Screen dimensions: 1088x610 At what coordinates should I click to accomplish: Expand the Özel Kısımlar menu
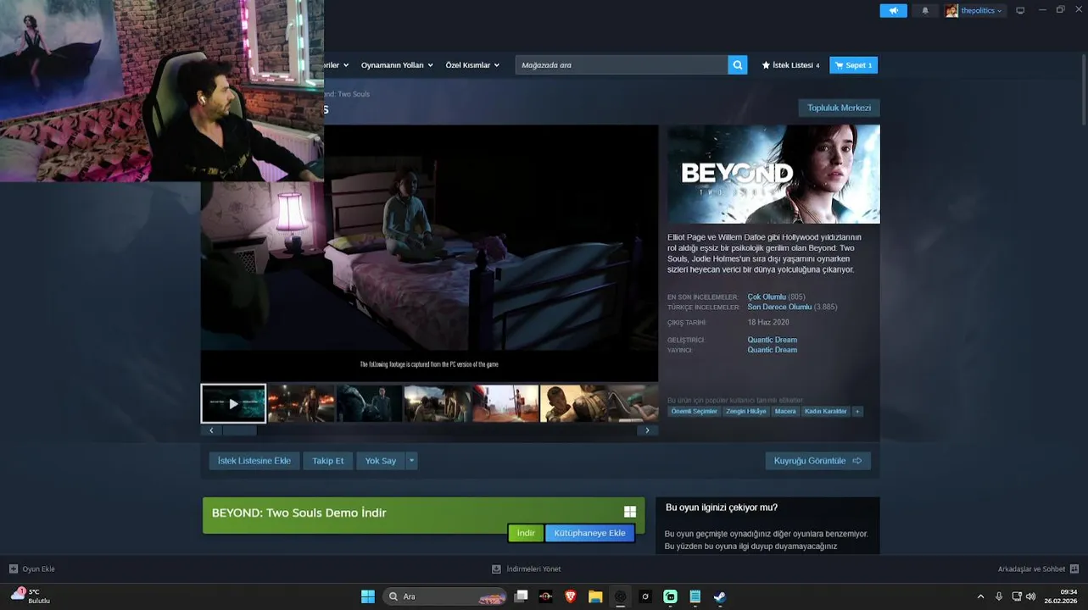click(472, 65)
